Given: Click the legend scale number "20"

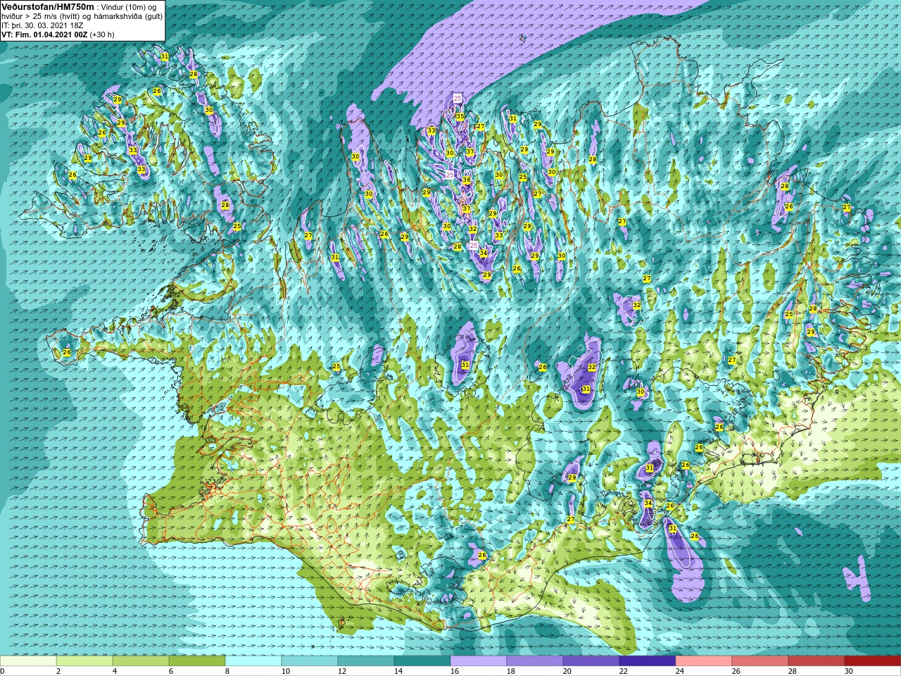Looking at the screenshot, I should coord(567,671).
